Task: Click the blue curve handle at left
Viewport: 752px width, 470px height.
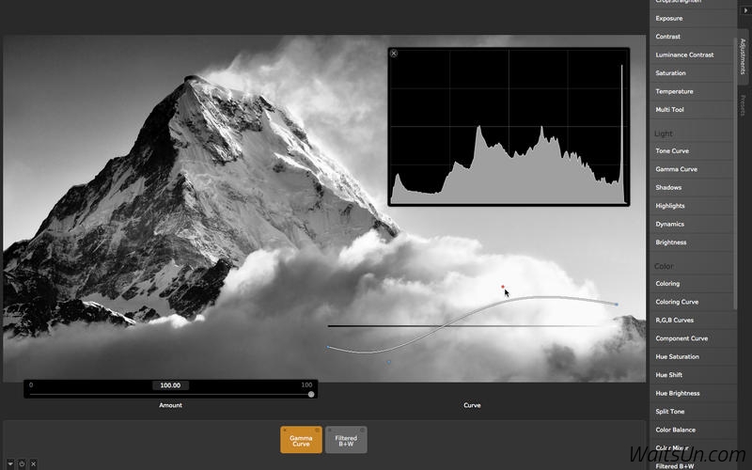Action: coord(328,348)
